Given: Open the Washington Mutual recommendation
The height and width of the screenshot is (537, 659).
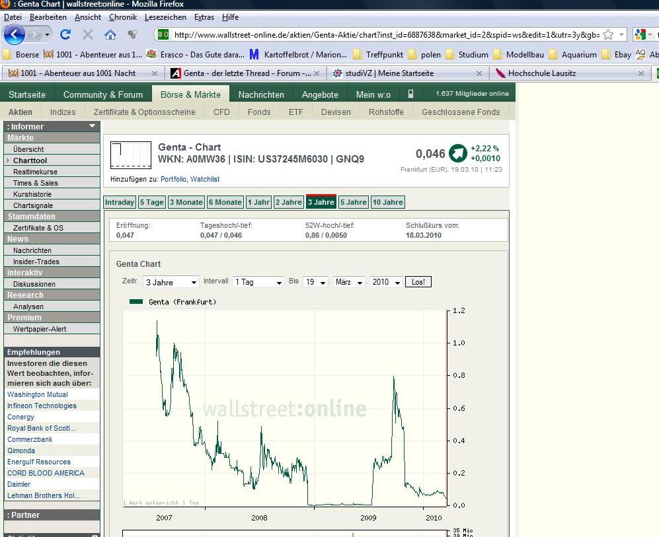Looking at the screenshot, I should pos(38,395).
